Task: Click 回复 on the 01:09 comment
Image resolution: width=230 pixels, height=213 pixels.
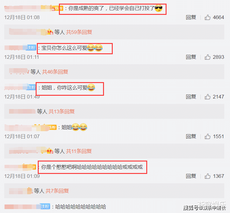Action: tap(191, 176)
